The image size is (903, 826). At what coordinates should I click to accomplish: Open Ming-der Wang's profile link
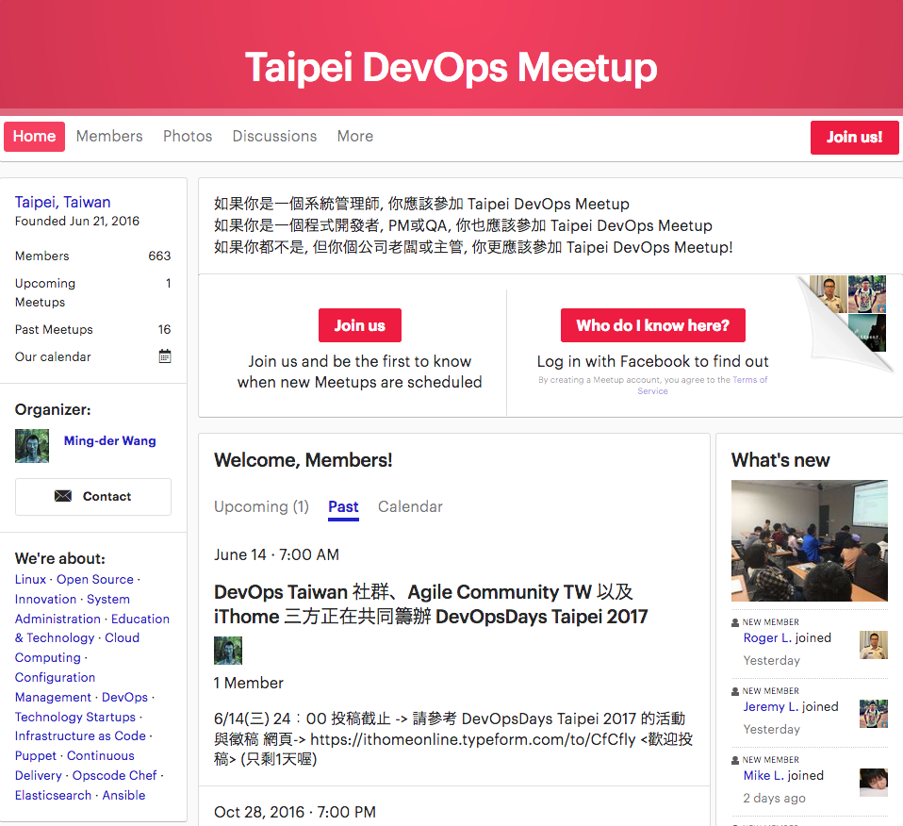110,440
